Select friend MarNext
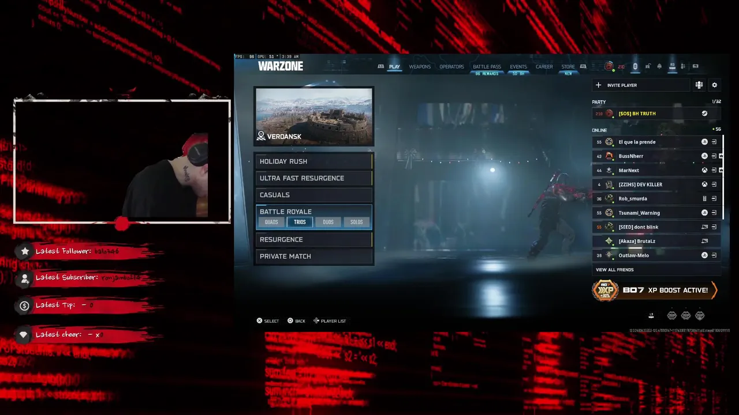 pyautogui.click(x=657, y=170)
